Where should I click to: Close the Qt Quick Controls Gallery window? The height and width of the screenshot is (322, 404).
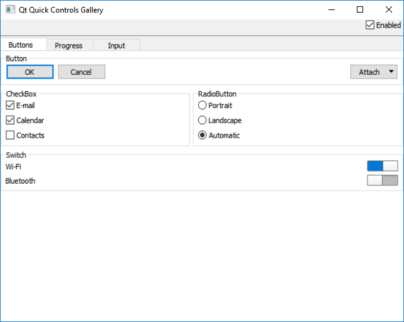pyautogui.click(x=389, y=10)
